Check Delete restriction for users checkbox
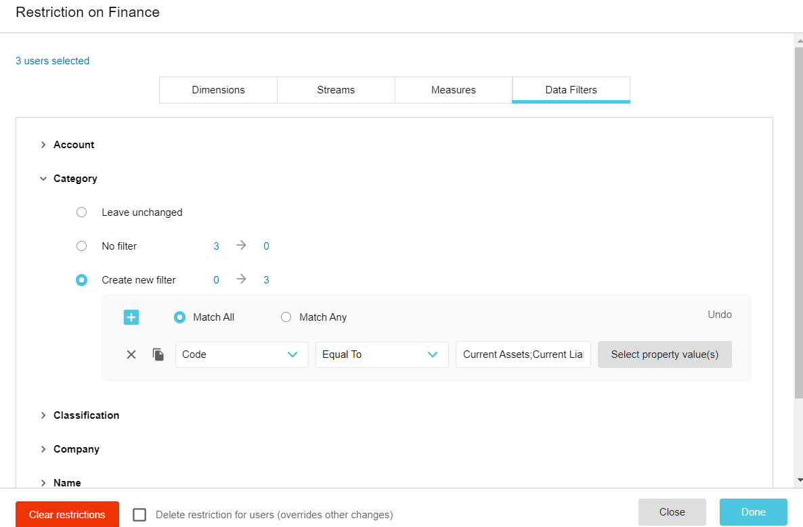Image resolution: width=803 pixels, height=527 pixels. tap(139, 515)
